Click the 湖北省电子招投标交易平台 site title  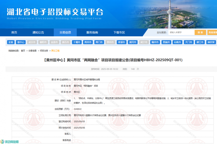(x=55, y=12)
